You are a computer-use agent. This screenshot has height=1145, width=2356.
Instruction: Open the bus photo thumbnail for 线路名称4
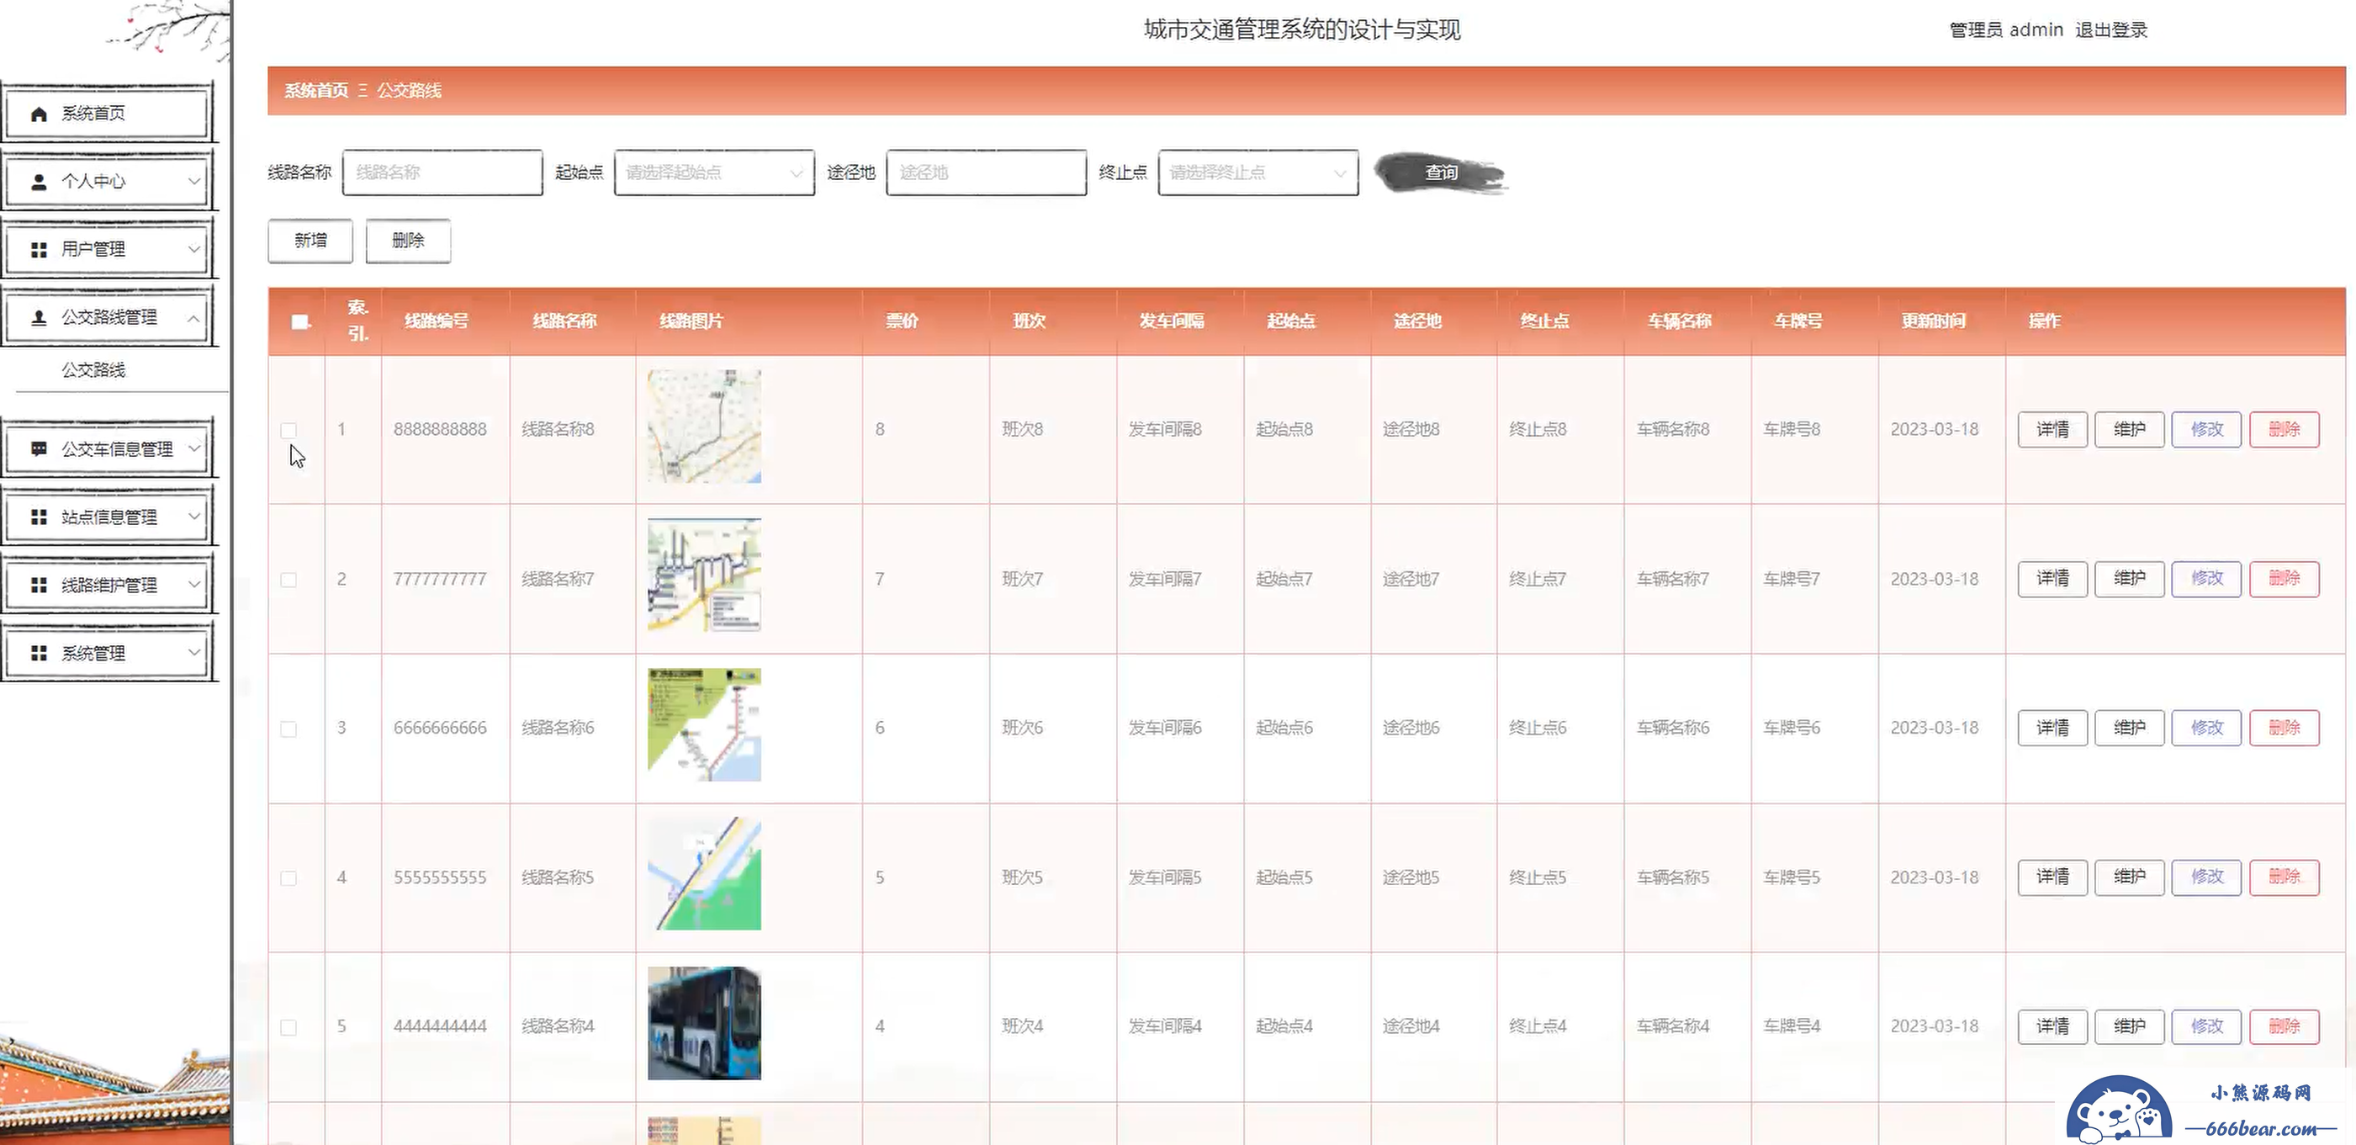click(704, 1023)
